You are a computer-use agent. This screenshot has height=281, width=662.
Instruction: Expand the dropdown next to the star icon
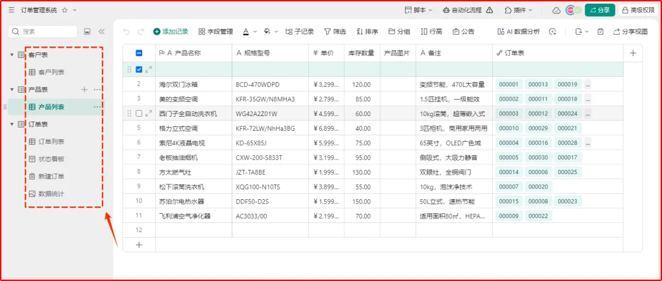click(75, 10)
